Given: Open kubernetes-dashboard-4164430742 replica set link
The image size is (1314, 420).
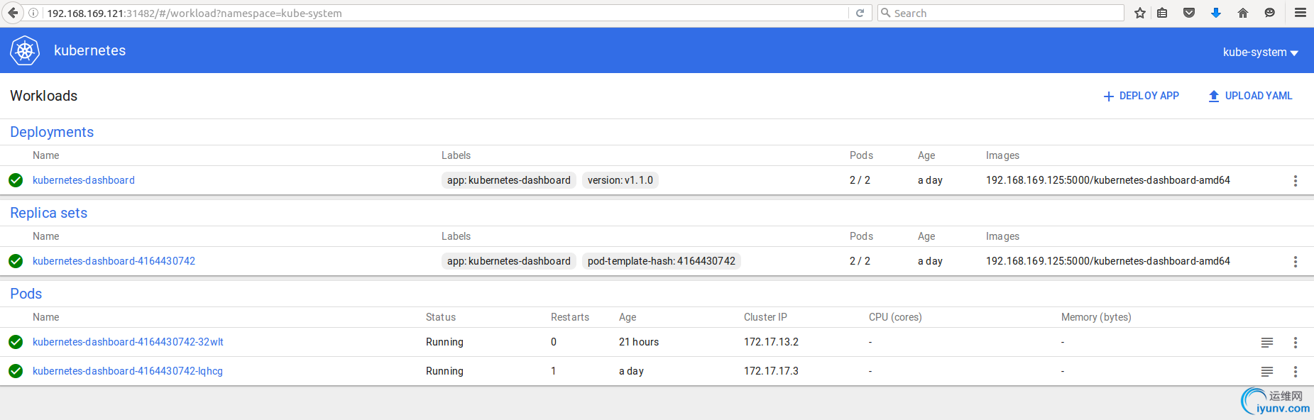Looking at the screenshot, I should [114, 261].
